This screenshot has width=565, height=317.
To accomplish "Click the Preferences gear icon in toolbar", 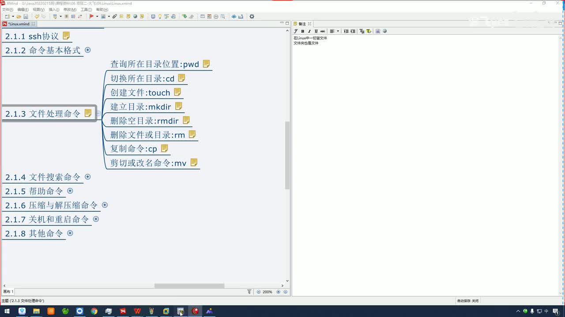I will pyautogui.click(x=252, y=17).
